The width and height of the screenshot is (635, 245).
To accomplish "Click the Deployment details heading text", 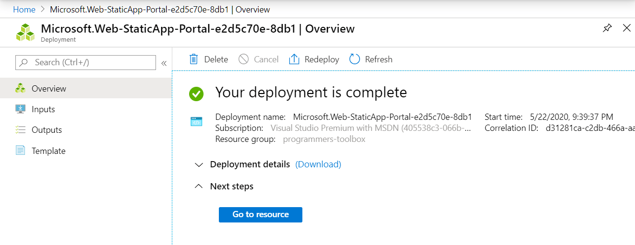I will (250, 164).
